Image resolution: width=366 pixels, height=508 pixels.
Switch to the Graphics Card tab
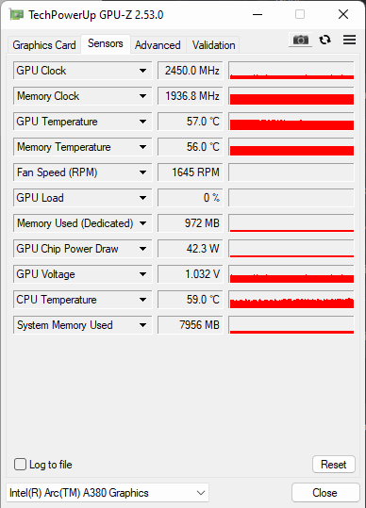[x=44, y=45]
